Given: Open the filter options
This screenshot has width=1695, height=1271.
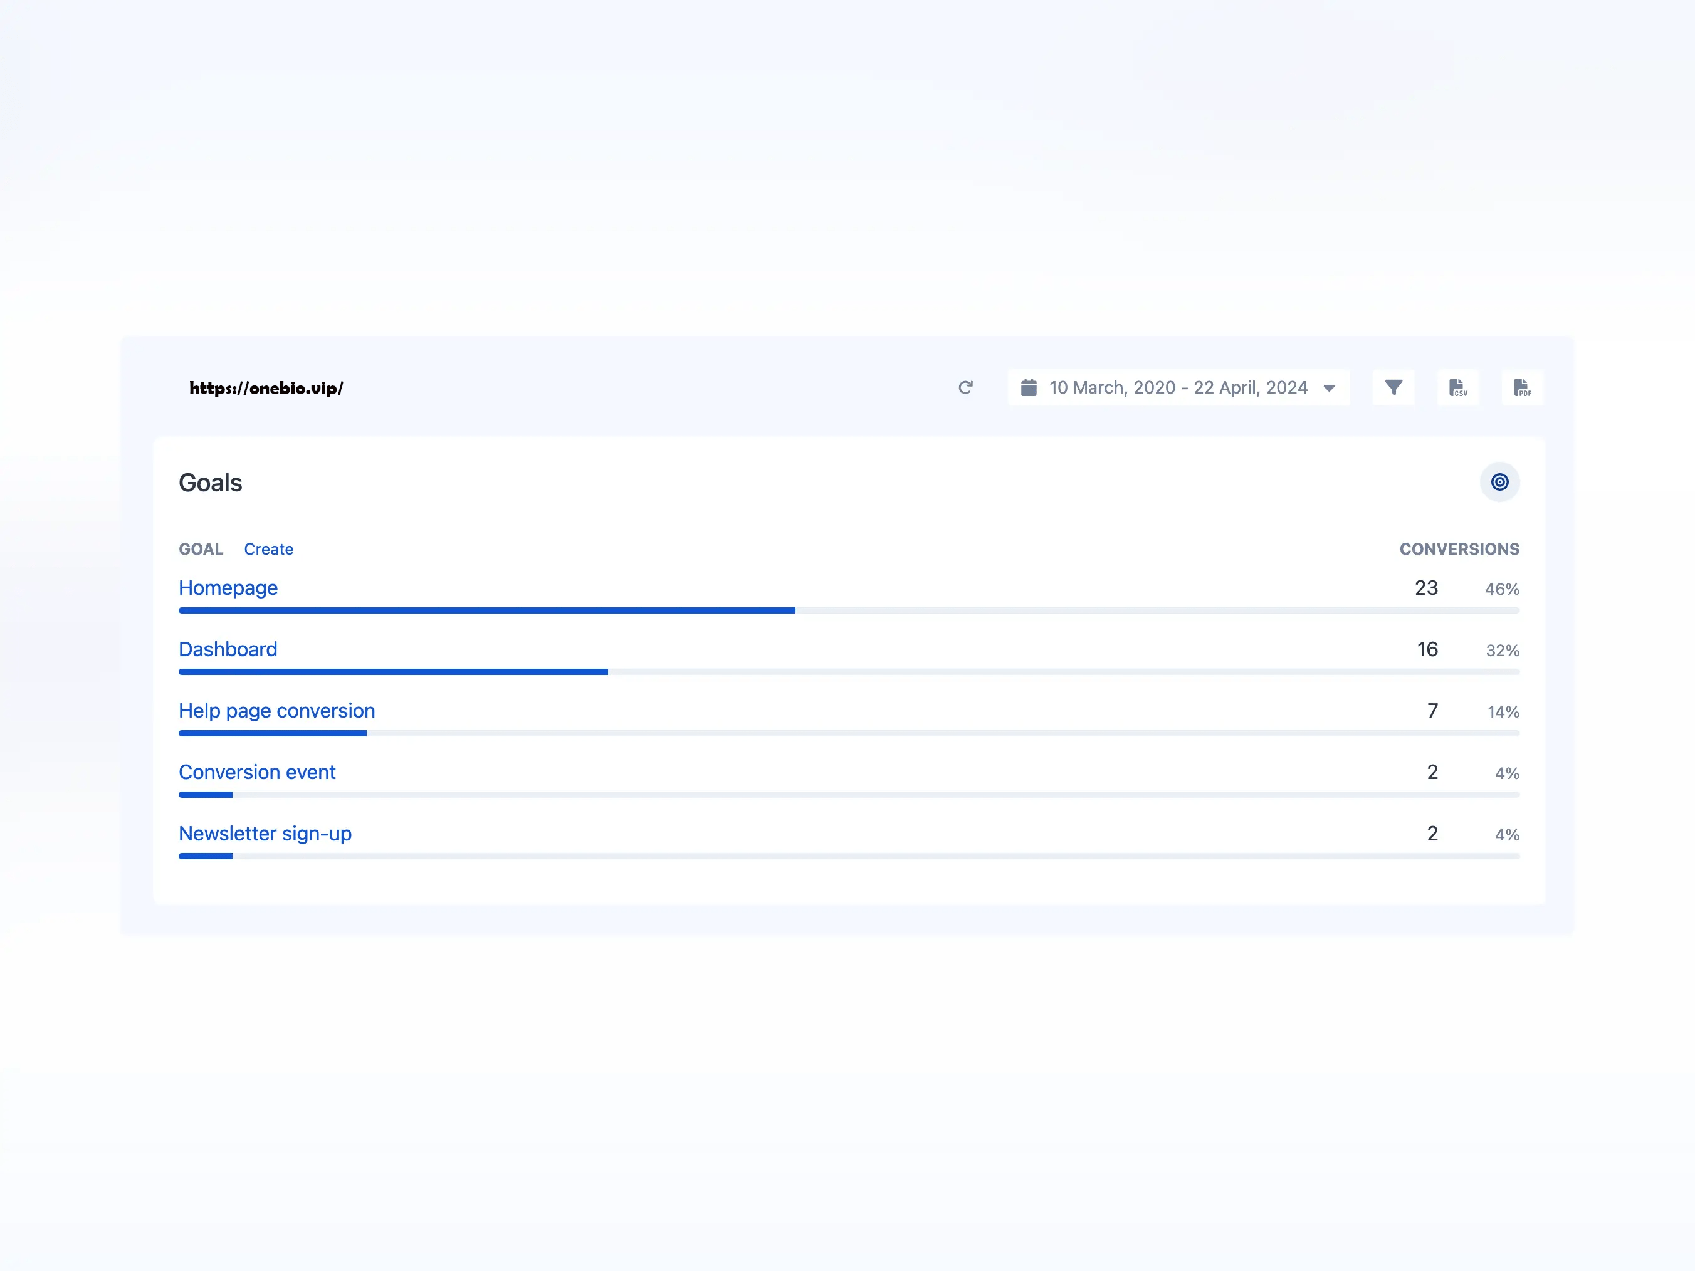Looking at the screenshot, I should (1394, 388).
